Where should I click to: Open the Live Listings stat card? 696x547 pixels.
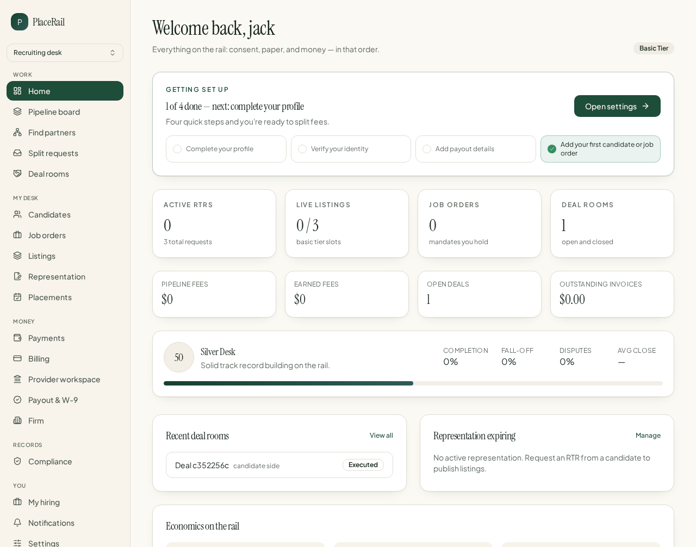click(x=347, y=223)
